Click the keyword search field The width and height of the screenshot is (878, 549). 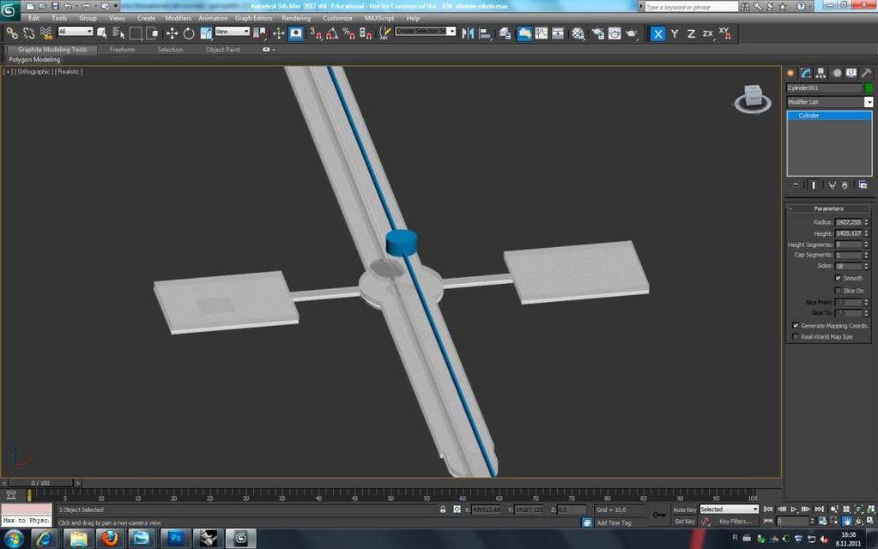point(691,7)
